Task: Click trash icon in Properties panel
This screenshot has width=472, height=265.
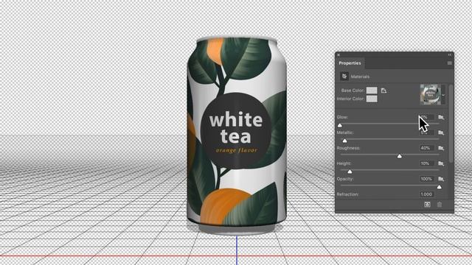Action: 440,205
